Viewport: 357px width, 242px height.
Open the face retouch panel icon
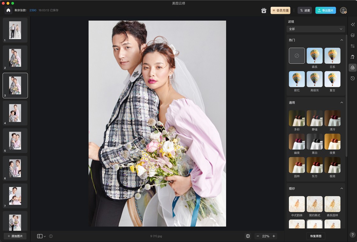tap(353, 35)
